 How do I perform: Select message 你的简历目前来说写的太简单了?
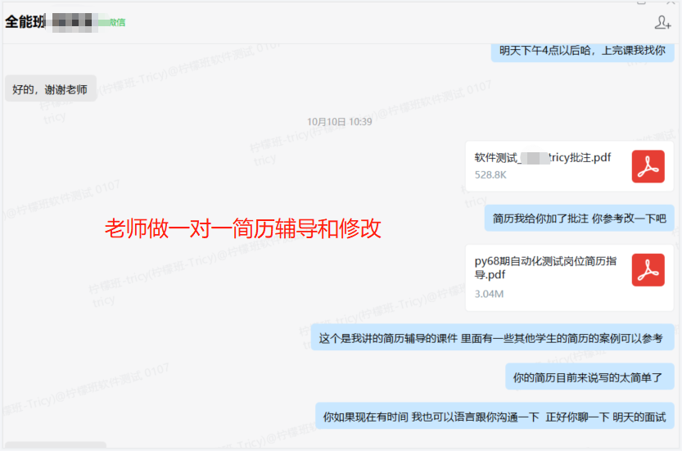pos(589,377)
